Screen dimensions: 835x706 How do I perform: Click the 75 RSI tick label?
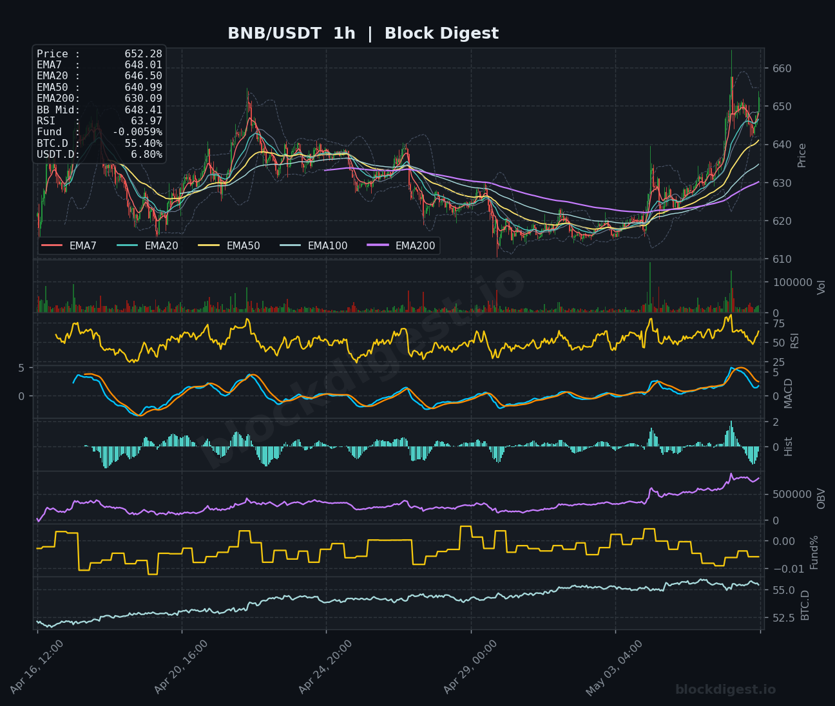click(778, 323)
